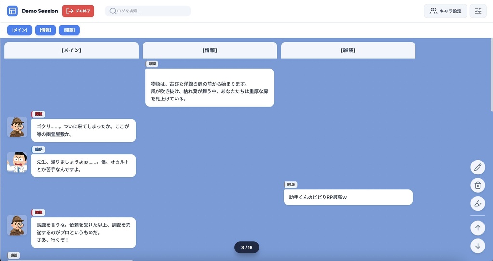Select the GM message about 古びた洋館

point(210,87)
